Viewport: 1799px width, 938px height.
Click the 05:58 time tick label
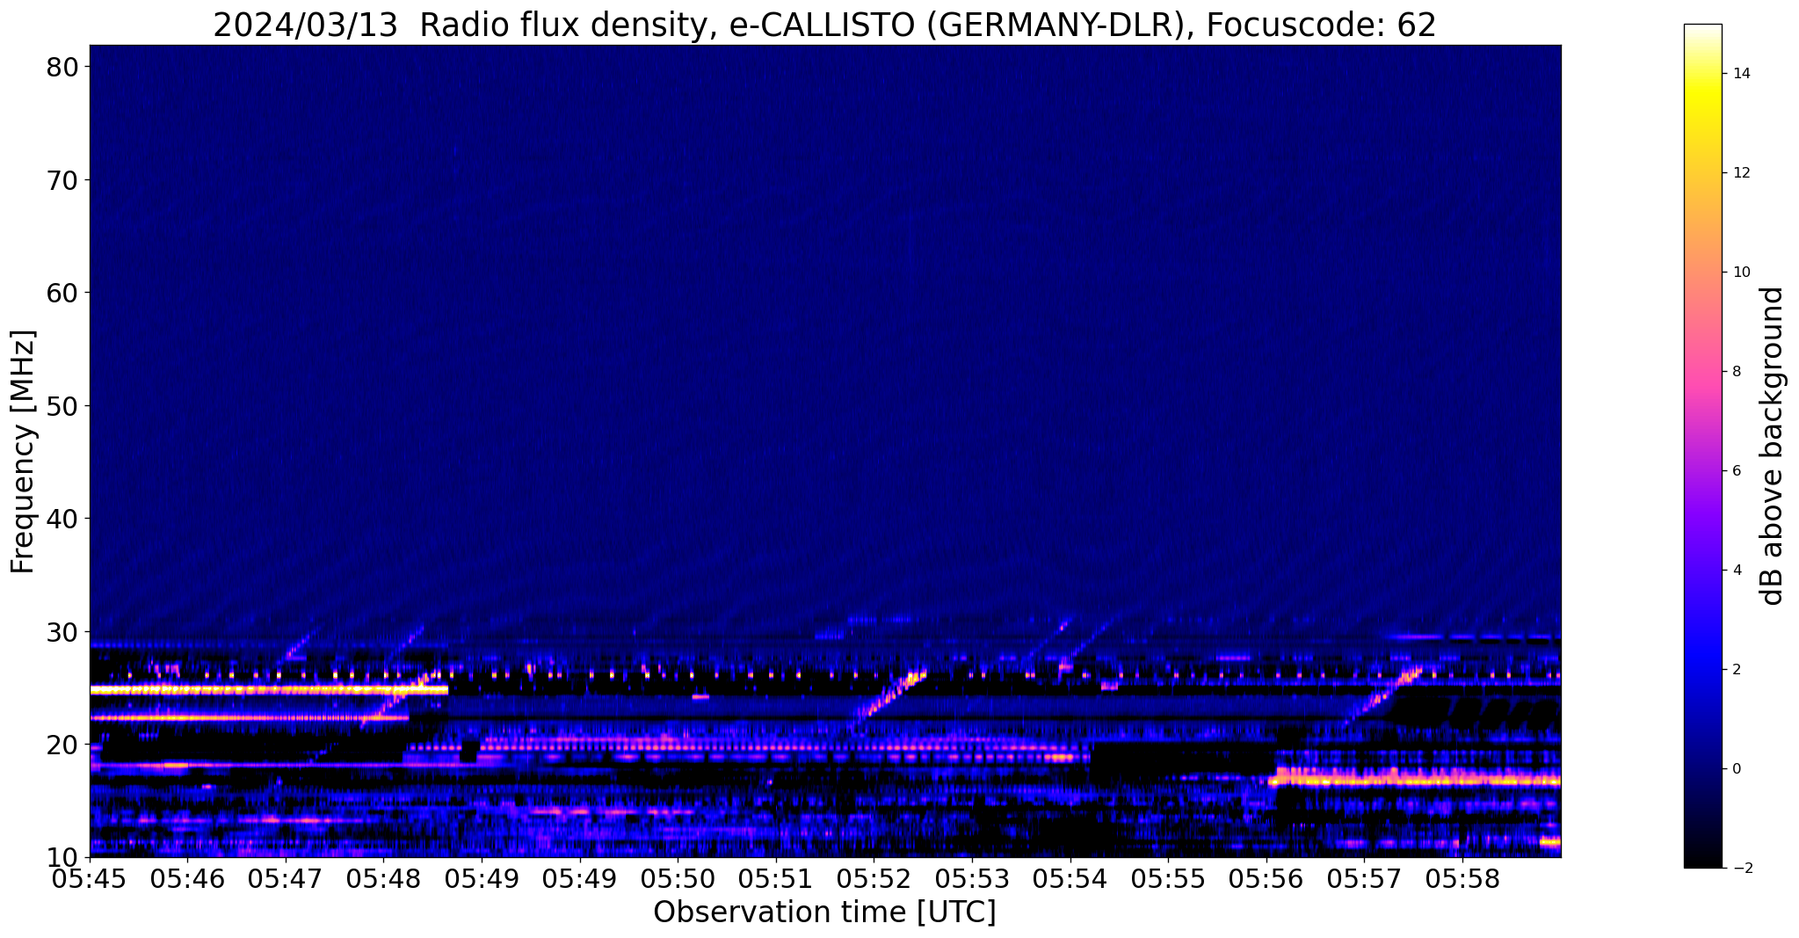1462,880
